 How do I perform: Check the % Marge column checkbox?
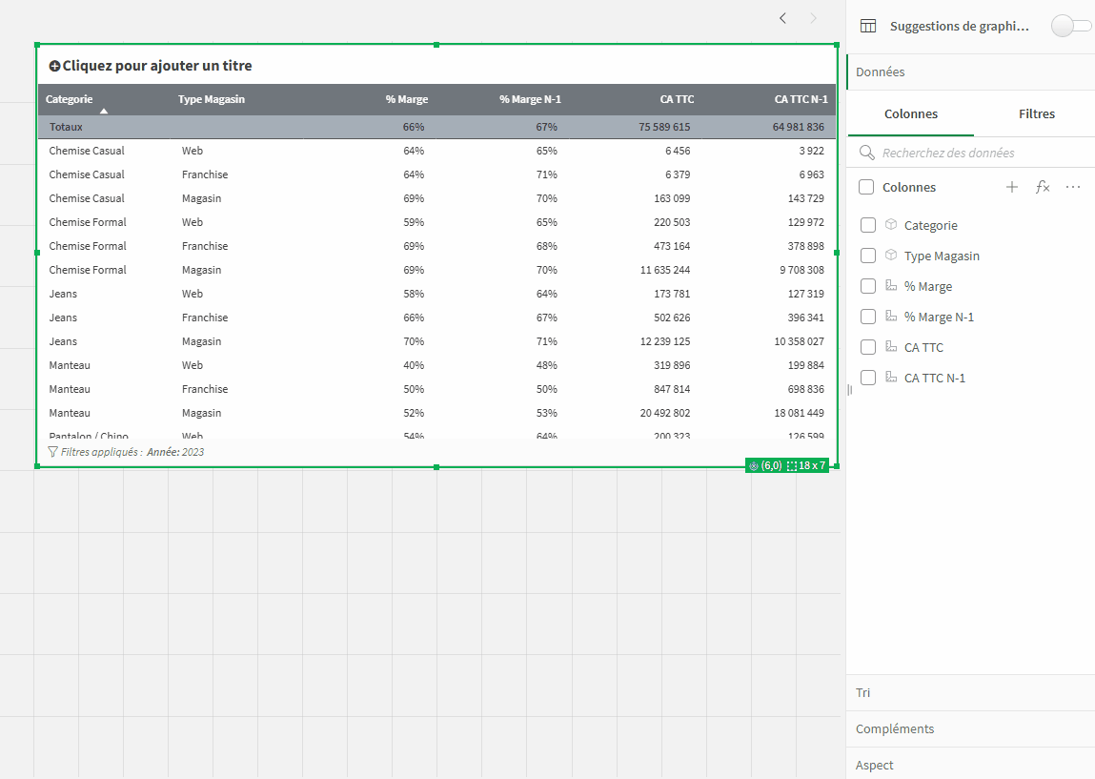868,286
